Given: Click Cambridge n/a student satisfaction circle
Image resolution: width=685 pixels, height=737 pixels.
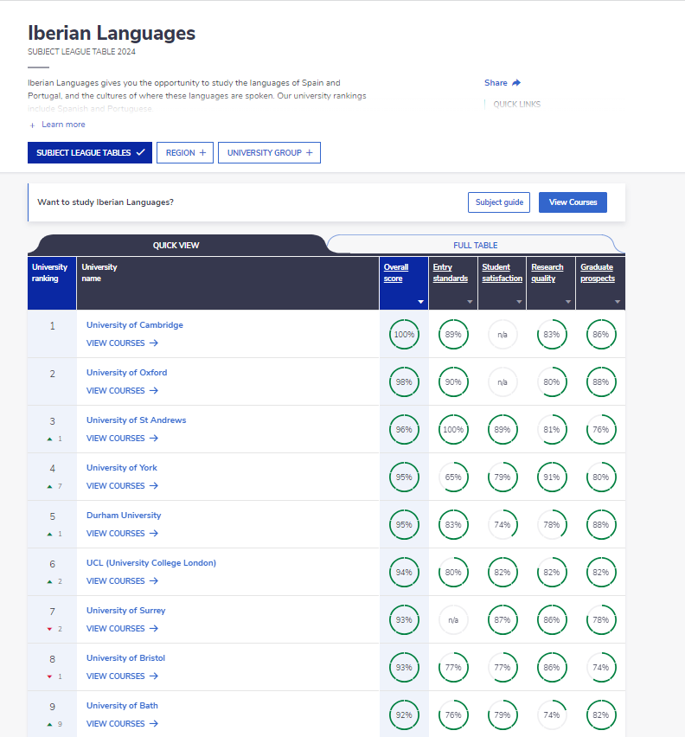Looking at the screenshot, I should (x=503, y=334).
